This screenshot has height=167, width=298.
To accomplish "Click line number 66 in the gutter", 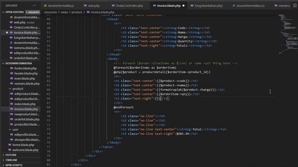I will [48, 98].
